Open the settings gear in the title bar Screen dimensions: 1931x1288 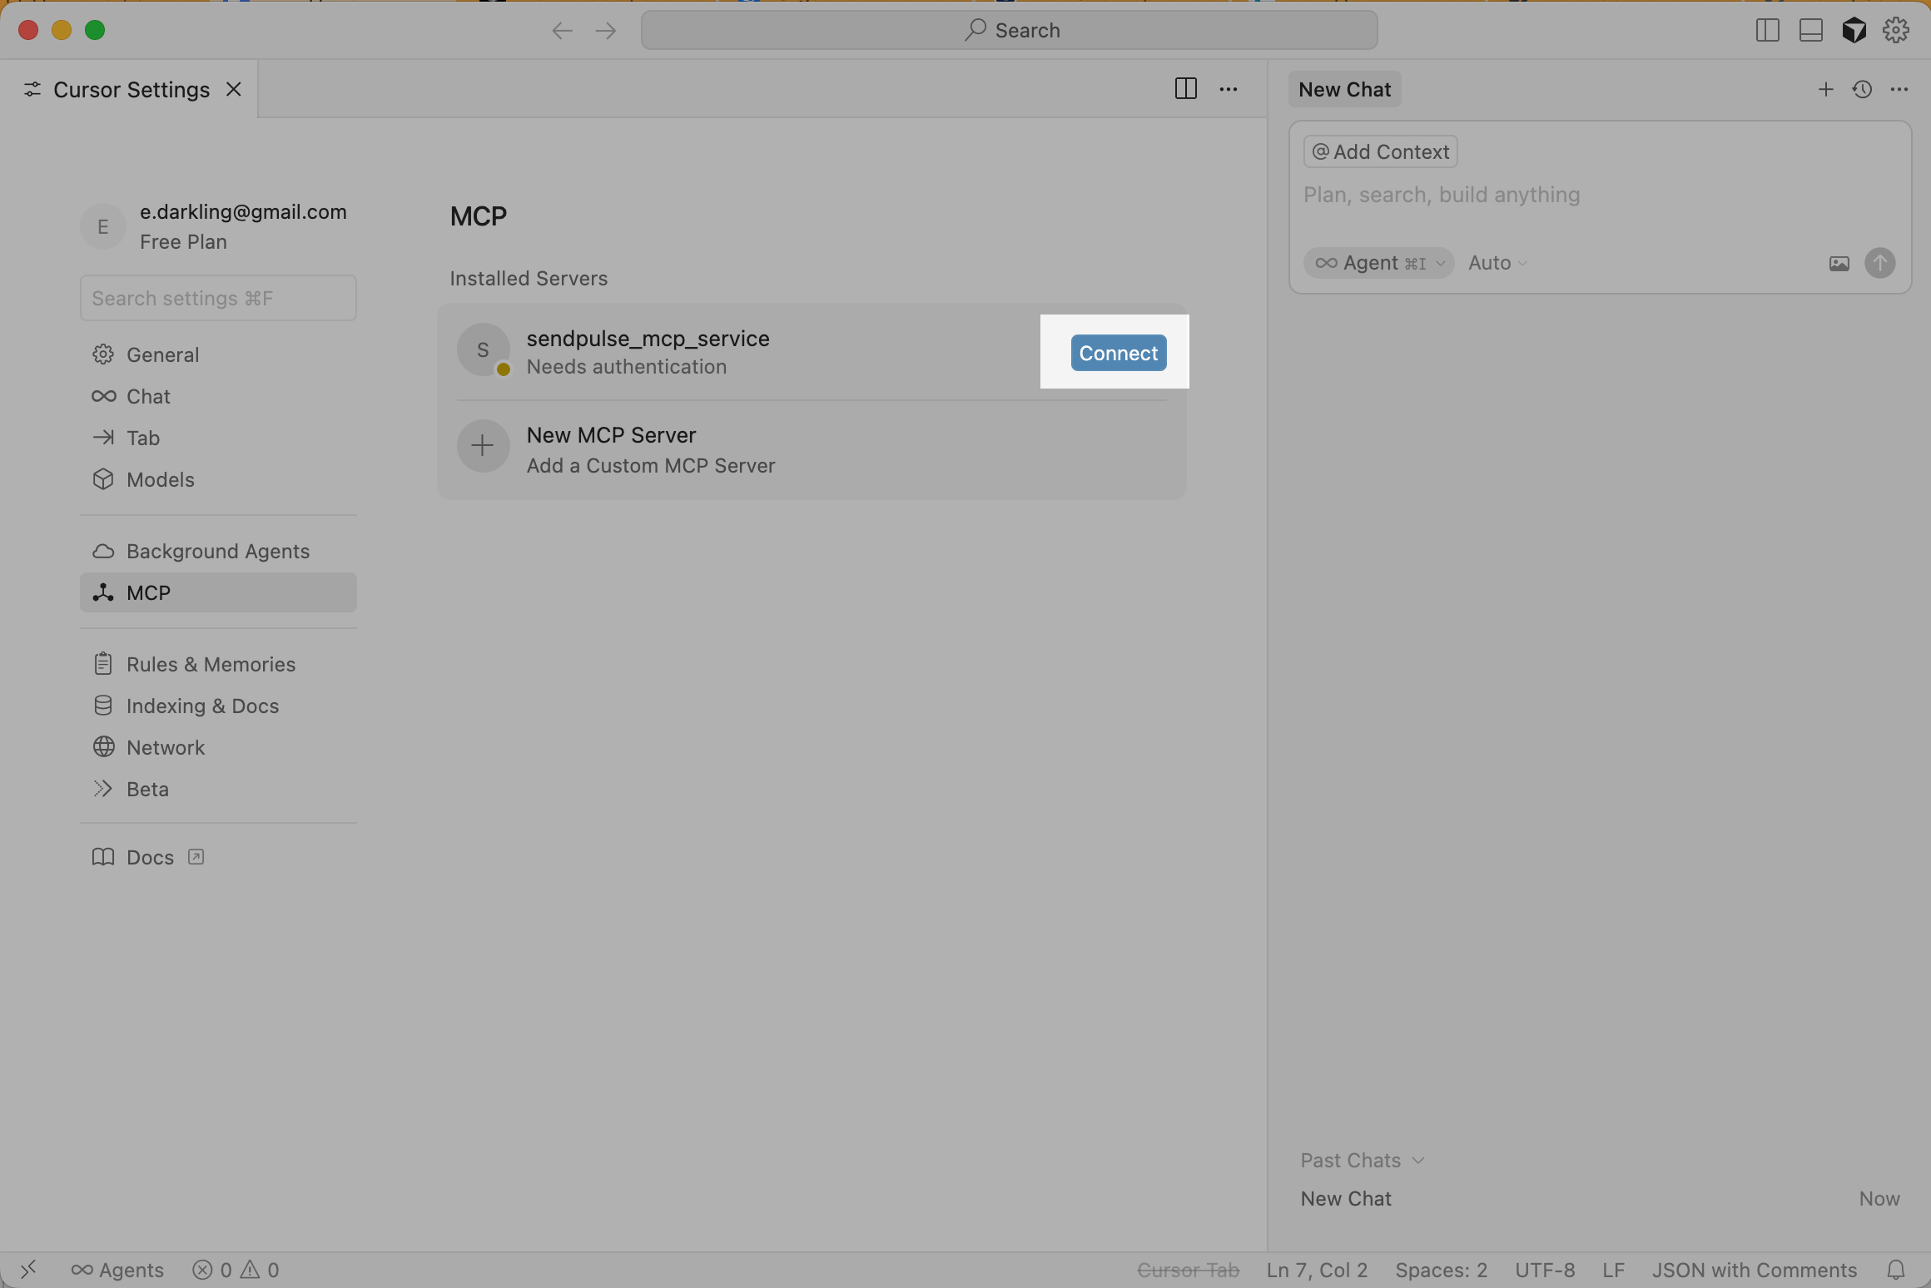1896,31
